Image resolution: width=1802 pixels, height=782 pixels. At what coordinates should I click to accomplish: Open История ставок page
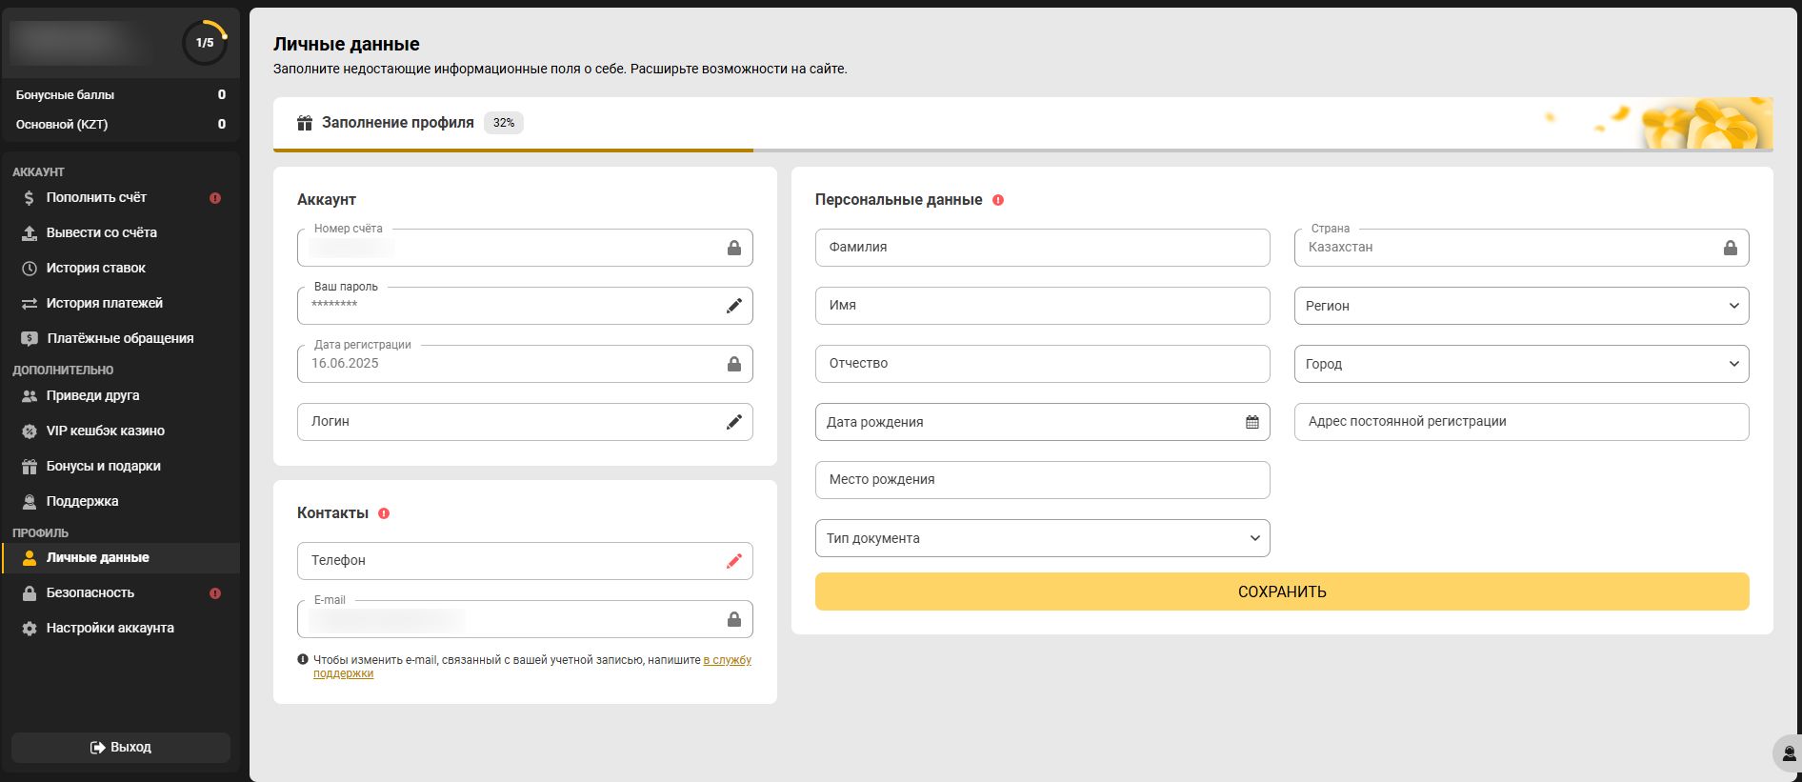pyautogui.click(x=95, y=268)
